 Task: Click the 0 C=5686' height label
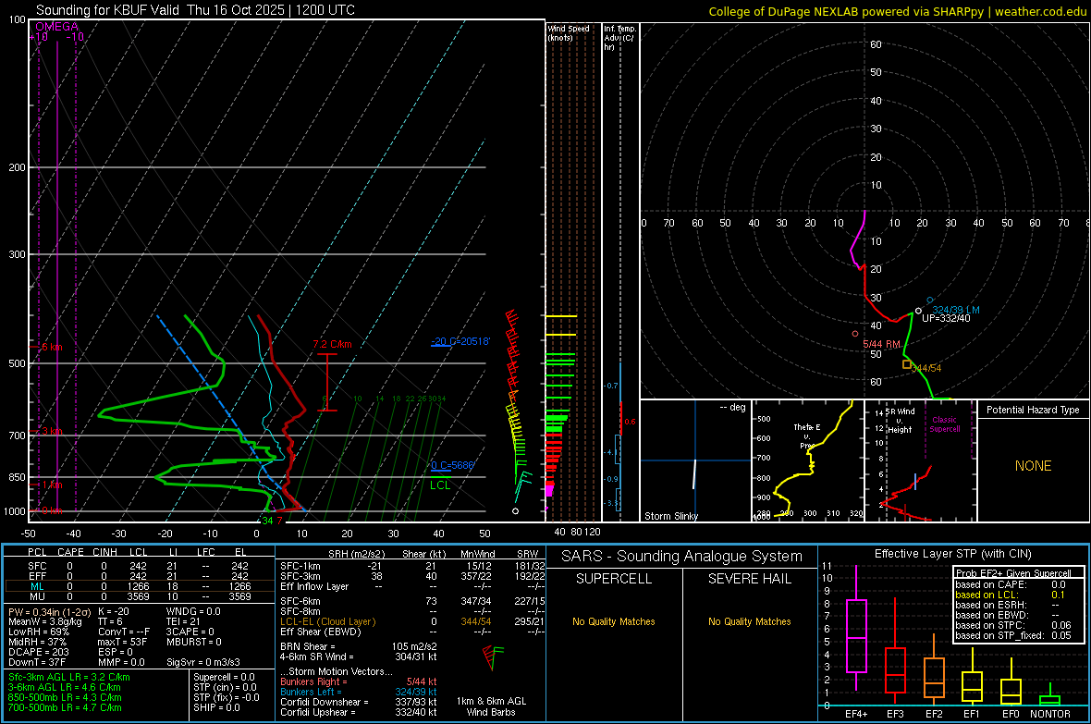click(x=452, y=465)
